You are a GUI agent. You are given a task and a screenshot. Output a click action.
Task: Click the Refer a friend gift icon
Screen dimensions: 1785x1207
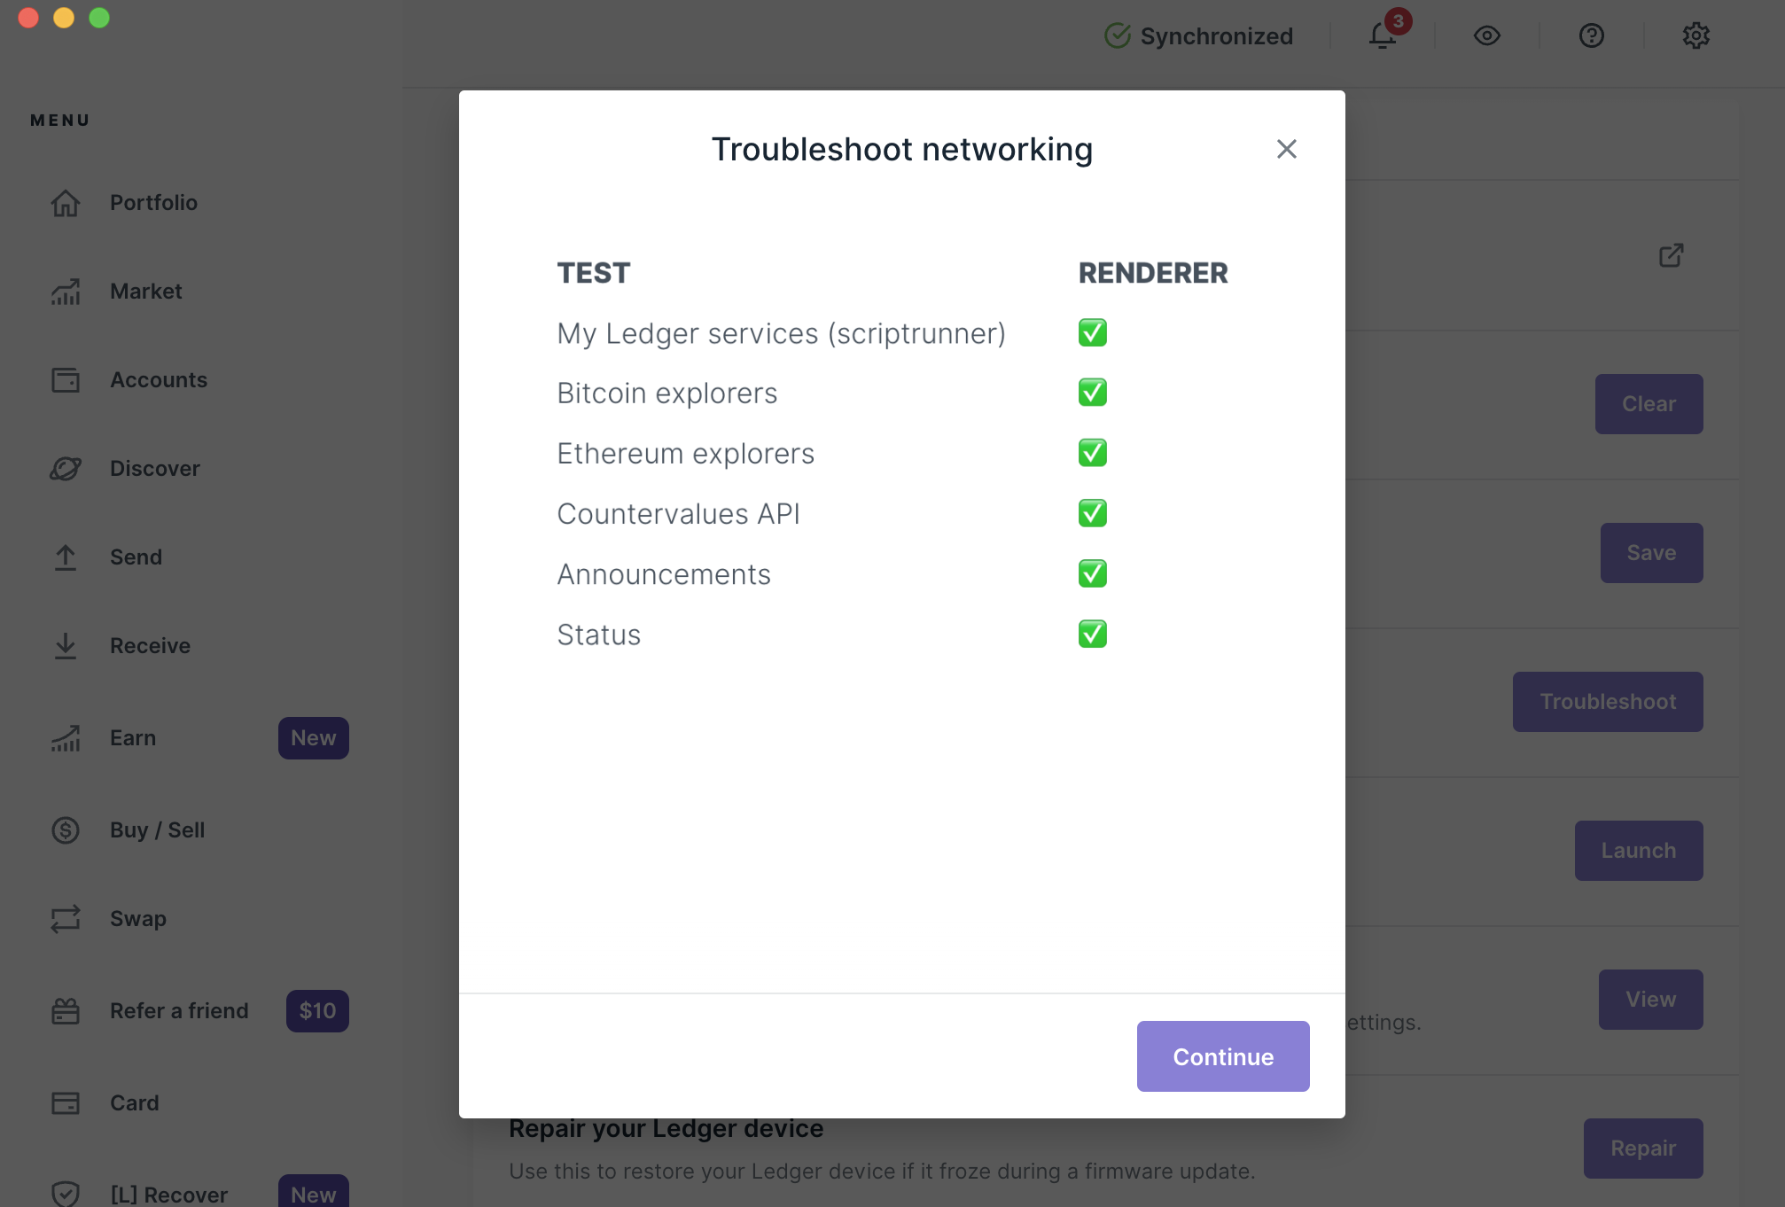[66, 1011]
